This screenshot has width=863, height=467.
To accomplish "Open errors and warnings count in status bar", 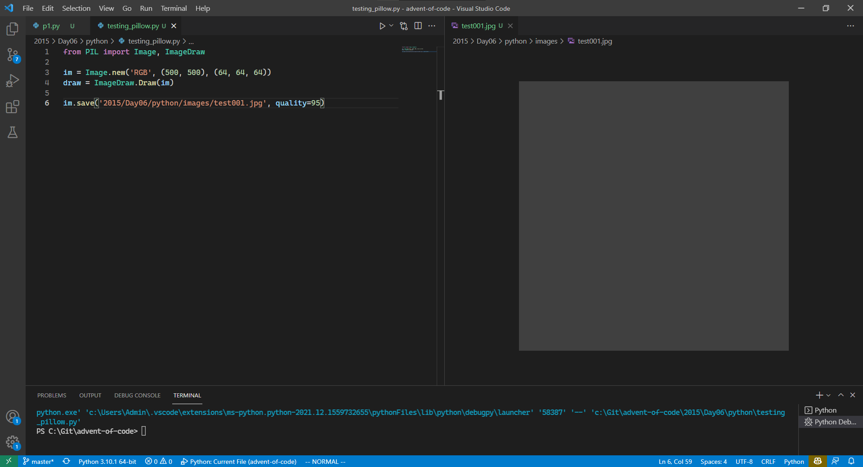I will click(159, 462).
